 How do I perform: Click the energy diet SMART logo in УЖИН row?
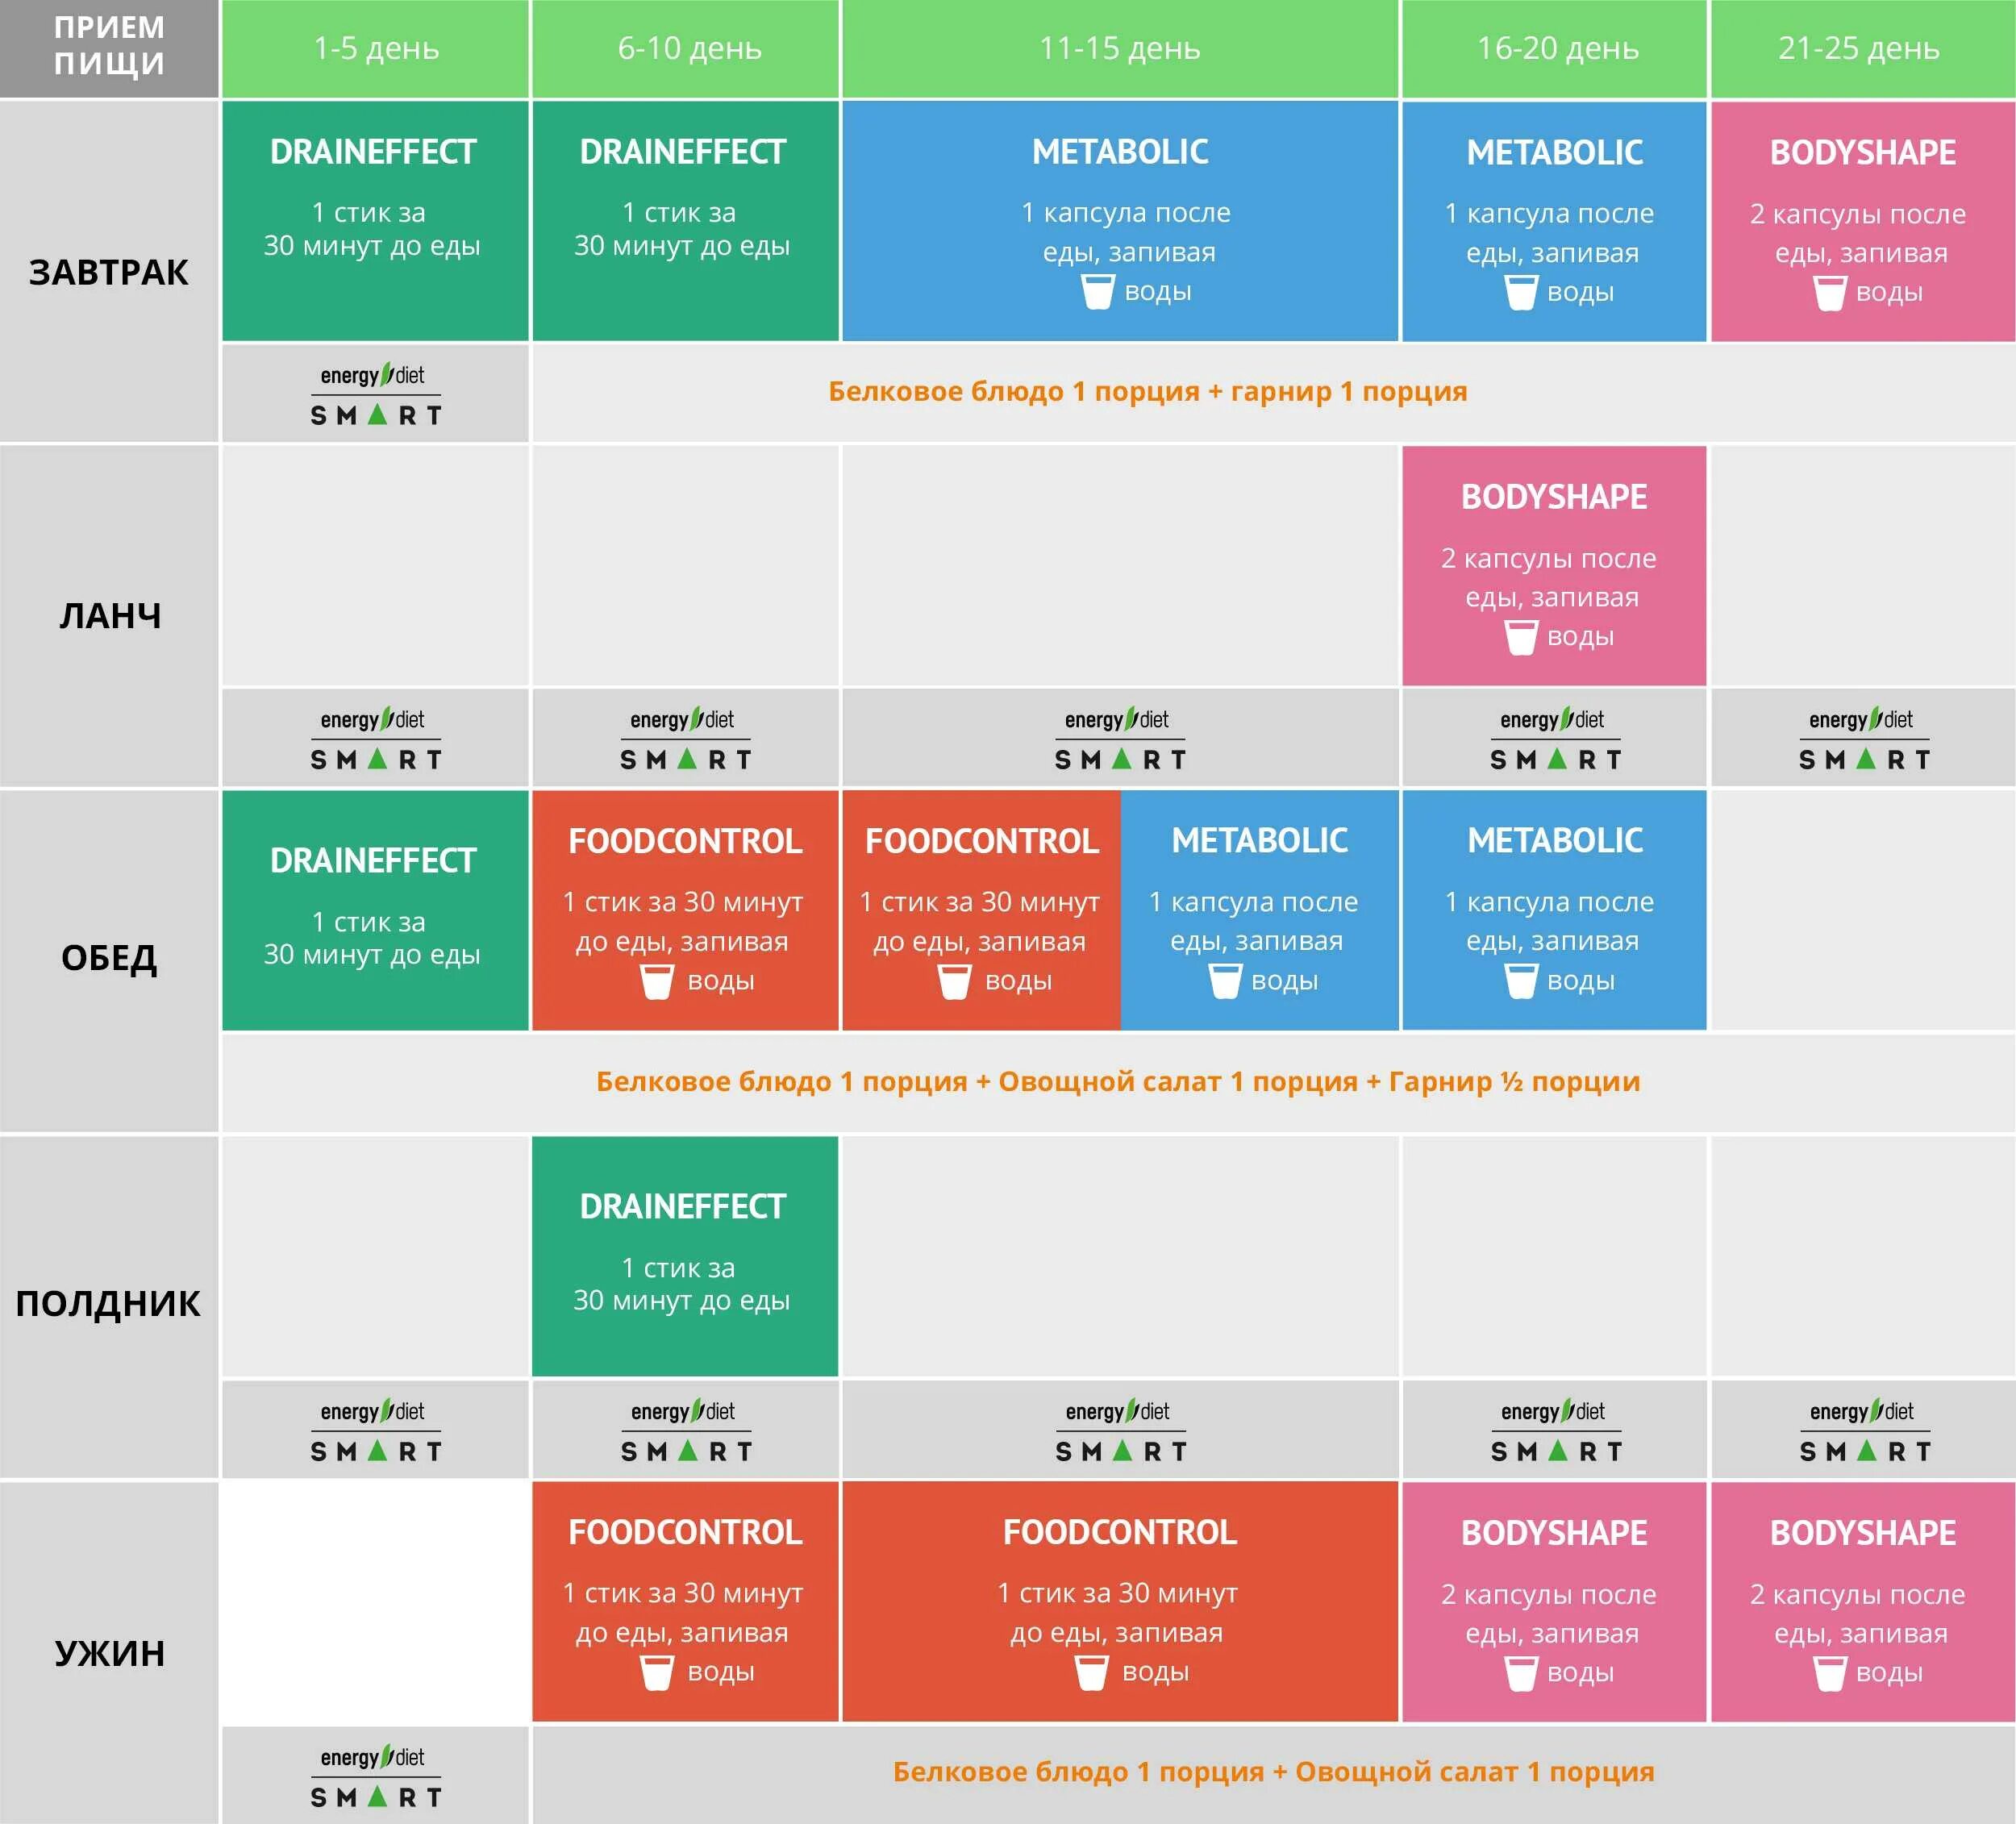point(375,1776)
